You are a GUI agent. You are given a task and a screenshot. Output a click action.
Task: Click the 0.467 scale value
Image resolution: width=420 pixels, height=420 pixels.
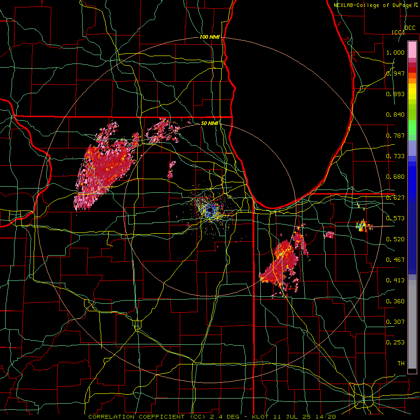click(395, 259)
